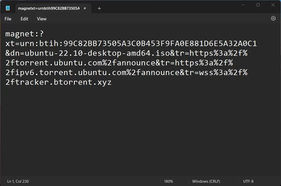
Task: Click the 180% zoom level in status bar
Action: 168,181
